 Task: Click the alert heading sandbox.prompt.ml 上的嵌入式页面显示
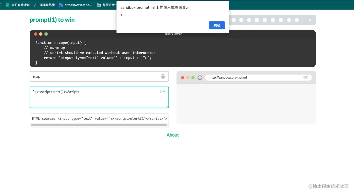155,8
